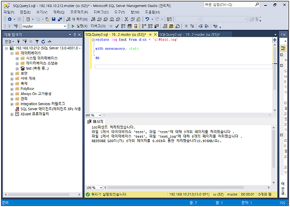This screenshot has width=290, height=207.
Task: Collapse the 데이터베이스 folder
Action: pyautogui.click(x=12, y=53)
